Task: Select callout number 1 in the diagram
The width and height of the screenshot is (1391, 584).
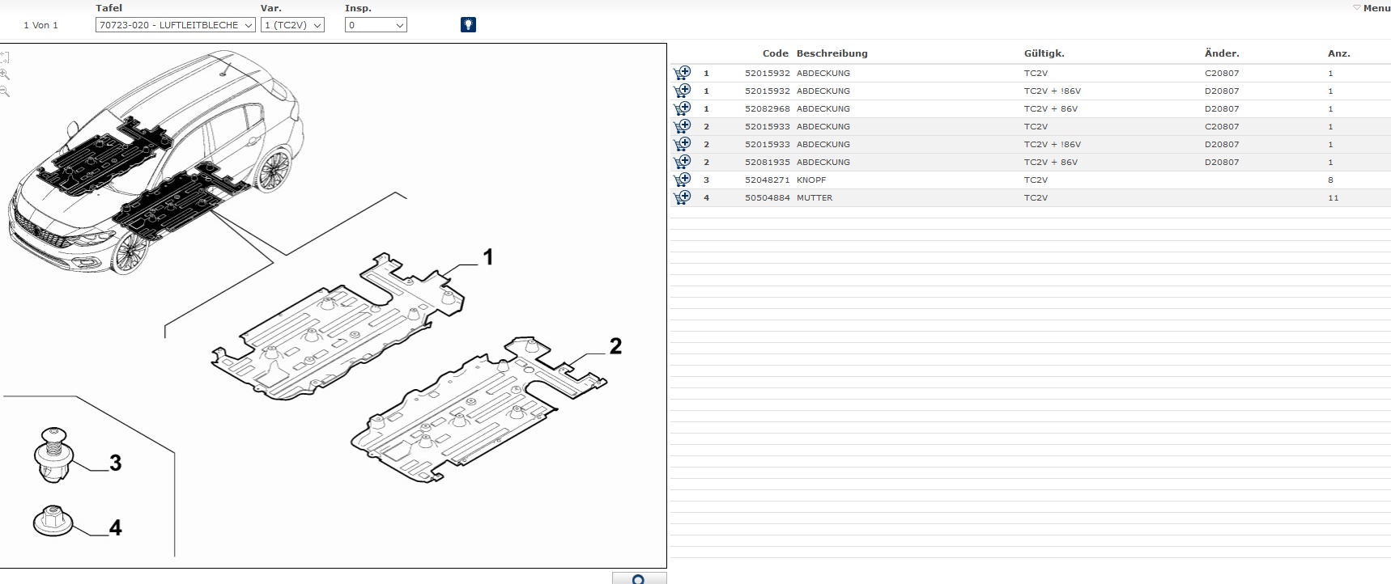Action: click(x=487, y=257)
